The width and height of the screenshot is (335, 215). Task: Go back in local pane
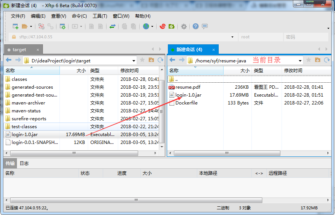[9, 61]
